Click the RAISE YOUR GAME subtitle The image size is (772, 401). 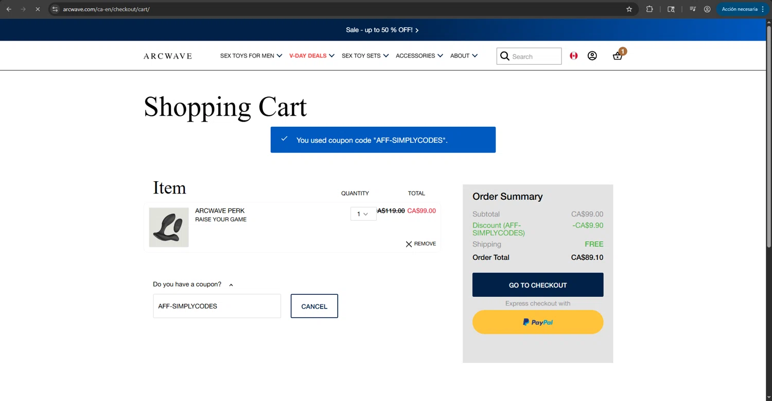221,219
